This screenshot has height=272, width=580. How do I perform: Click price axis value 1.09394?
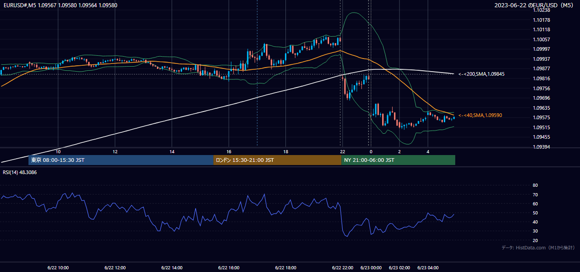tap(541, 147)
